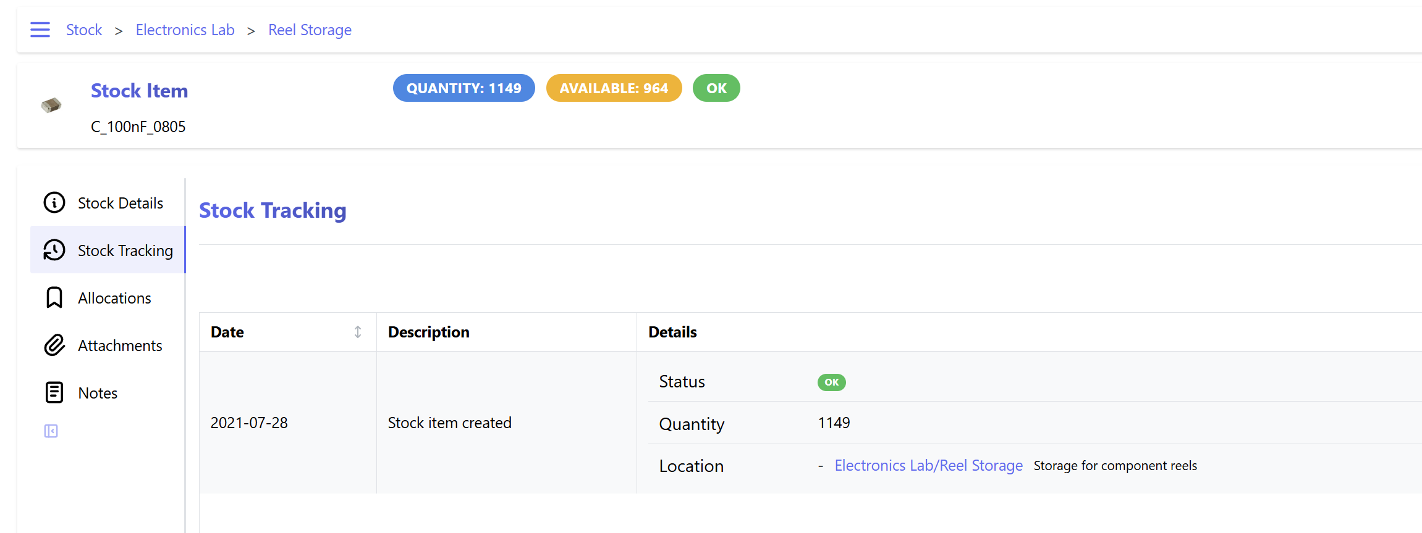Open the hamburger navigation menu
The height and width of the screenshot is (533, 1422).
coord(40,30)
